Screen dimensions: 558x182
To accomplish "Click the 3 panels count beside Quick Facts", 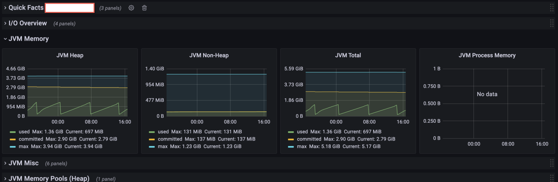I will pos(110,8).
